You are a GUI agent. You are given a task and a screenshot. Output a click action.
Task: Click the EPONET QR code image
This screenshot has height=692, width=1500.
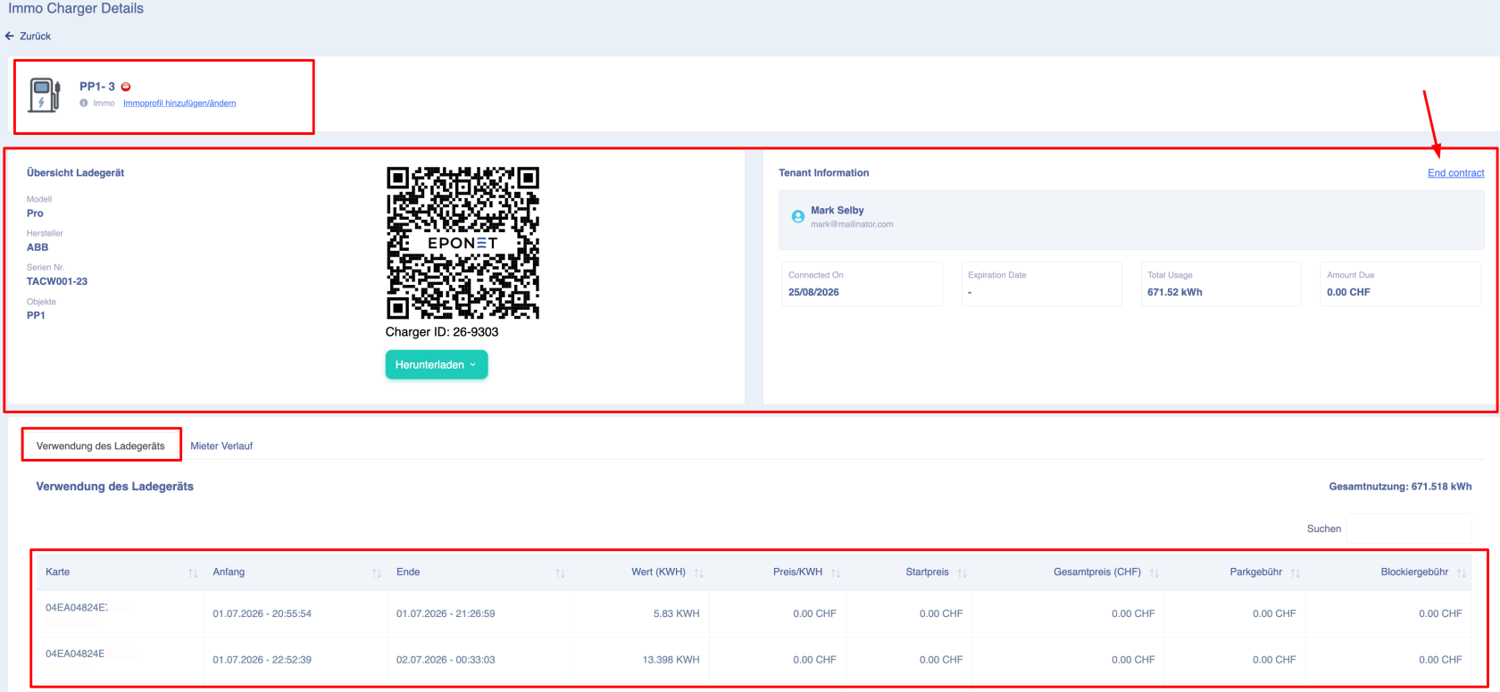click(x=462, y=243)
